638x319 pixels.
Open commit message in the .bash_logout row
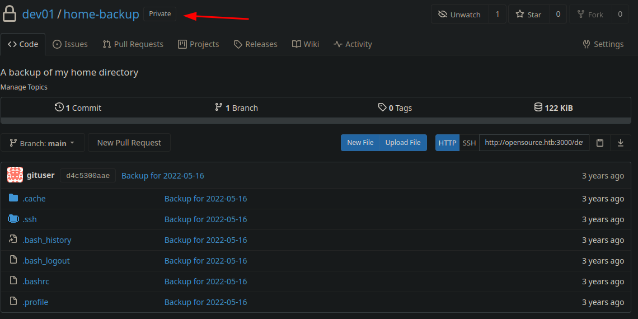205,261
